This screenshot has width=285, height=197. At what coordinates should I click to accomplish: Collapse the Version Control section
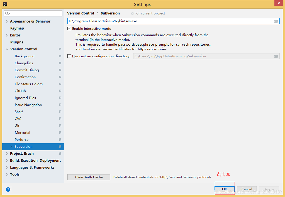tap(7, 49)
